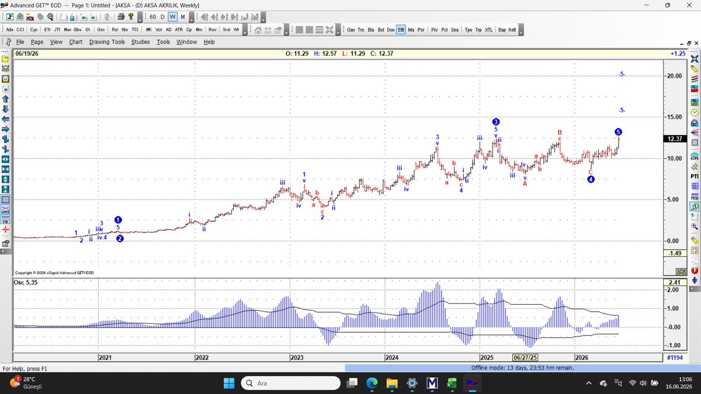701x394 pixels.
Task: Add the Rsi indicator
Action: pyautogui.click(x=115, y=29)
